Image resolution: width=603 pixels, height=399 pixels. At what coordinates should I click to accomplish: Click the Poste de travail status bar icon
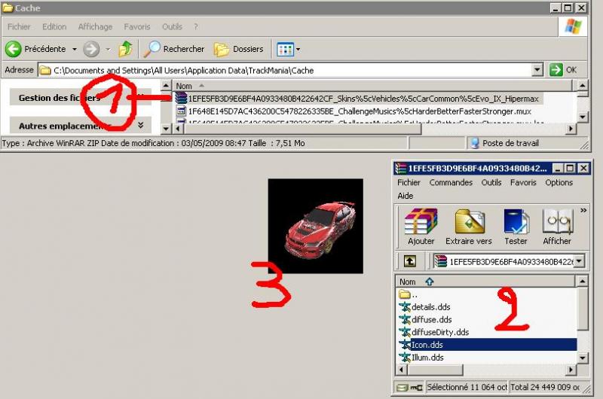tap(475, 143)
